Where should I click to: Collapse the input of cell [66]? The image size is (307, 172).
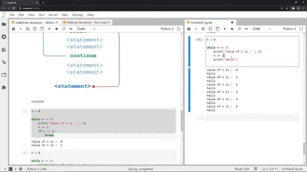[189, 52]
